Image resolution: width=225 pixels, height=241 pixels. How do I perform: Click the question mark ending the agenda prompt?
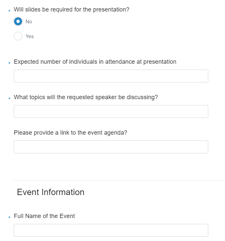click(x=125, y=133)
